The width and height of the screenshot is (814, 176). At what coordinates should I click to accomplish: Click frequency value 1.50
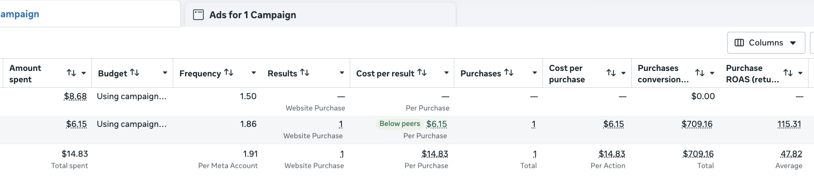(x=248, y=96)
